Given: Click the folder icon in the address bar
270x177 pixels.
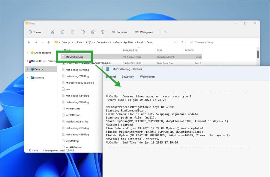Looking at the screenshot, I should 56,42.
